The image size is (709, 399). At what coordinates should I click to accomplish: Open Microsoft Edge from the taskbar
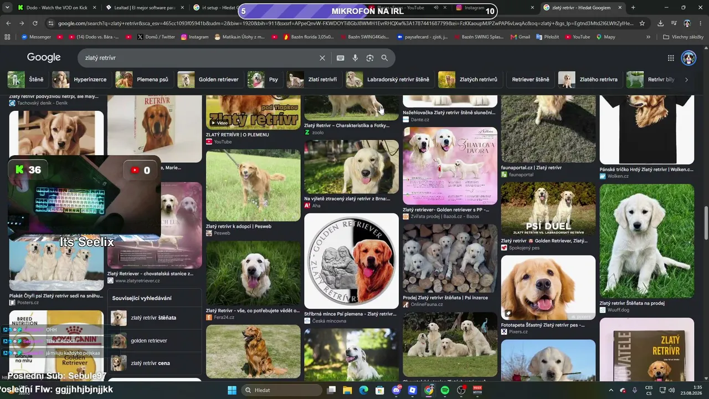[x=363, y=390]
